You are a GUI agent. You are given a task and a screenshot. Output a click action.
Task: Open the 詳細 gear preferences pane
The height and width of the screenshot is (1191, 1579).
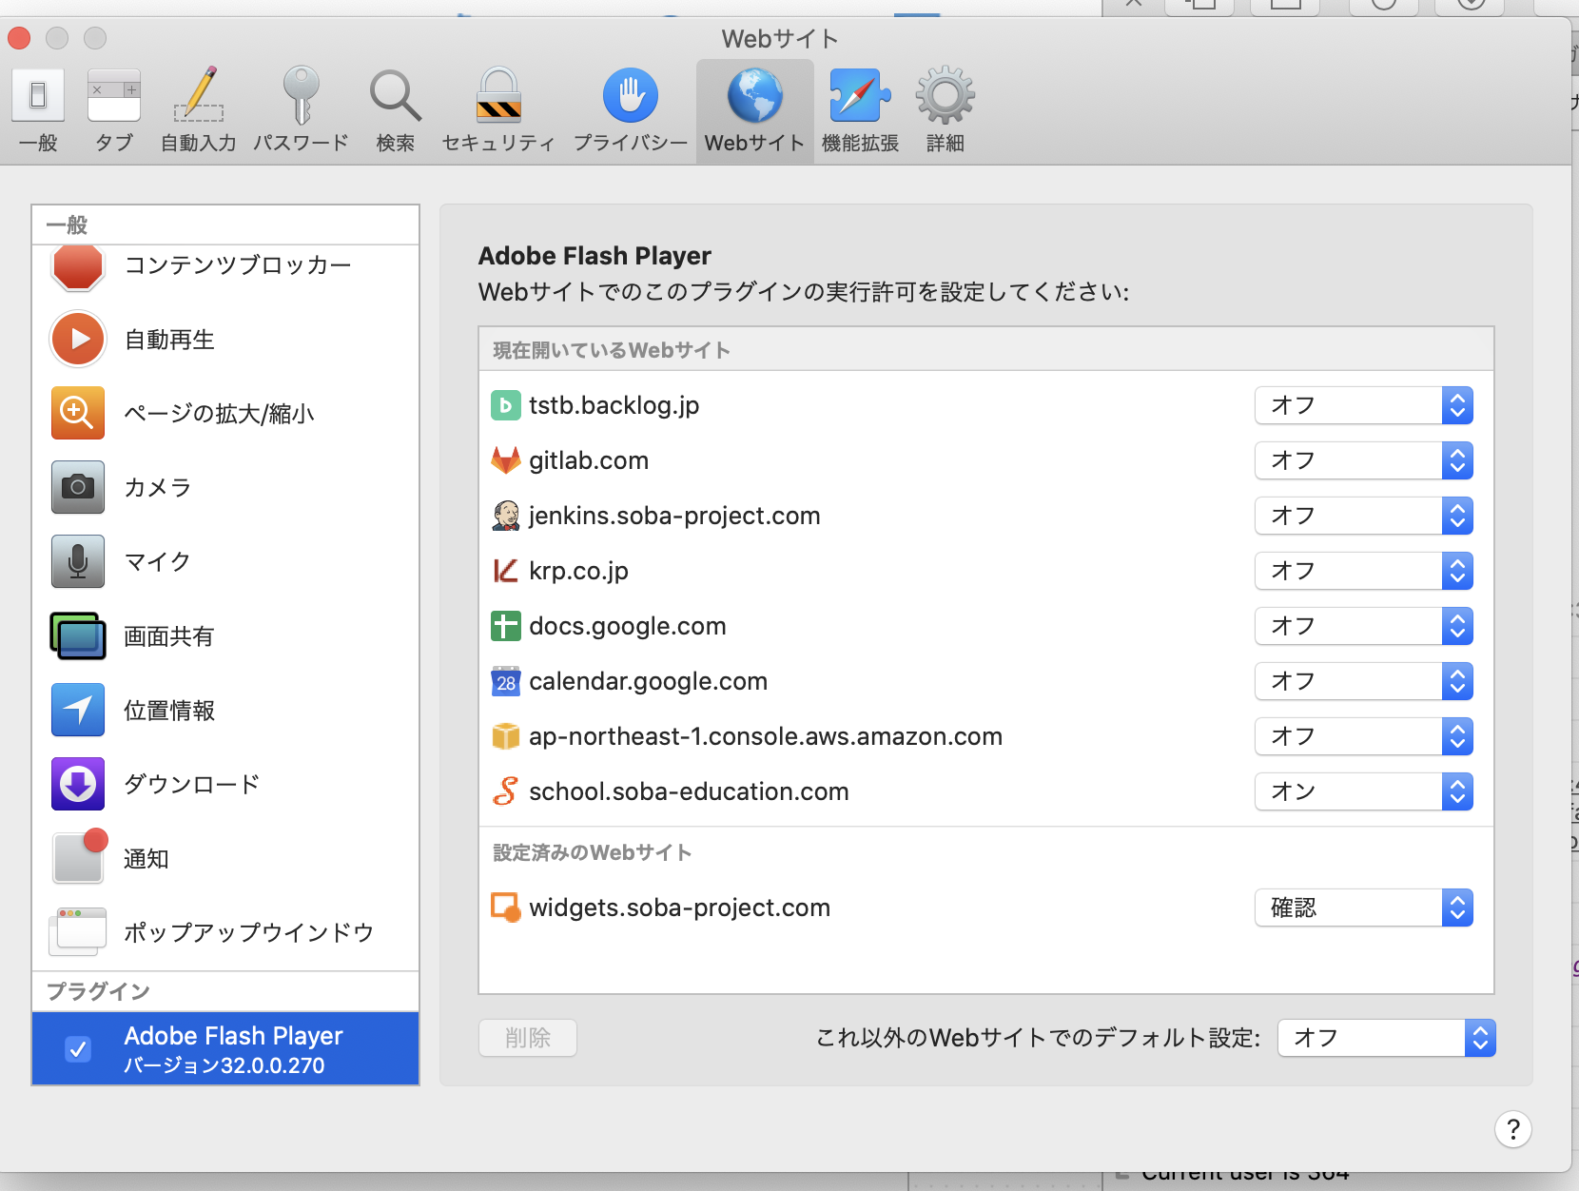tap(945, 111)
